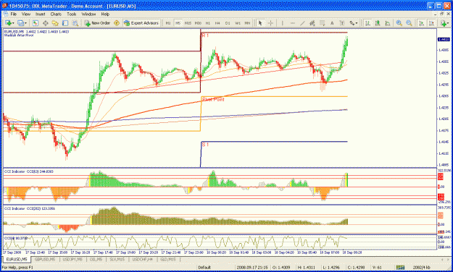Switch to the M30 timeframe
The height and width of the screenshot is (272, 453).
(x=198, y=23)
